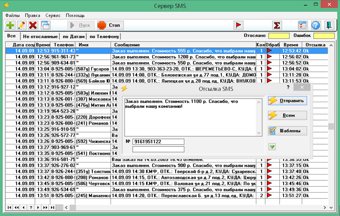Viewport: 340px width, 216px height.
Task: Click empty field below phone number
Action: (x=158, y=149)
